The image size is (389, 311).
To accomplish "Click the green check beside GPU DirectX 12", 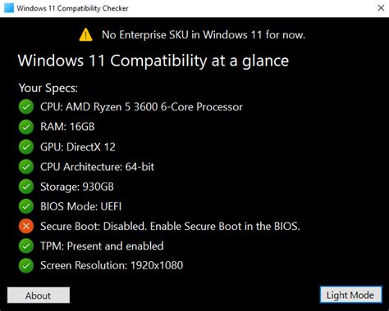I will (26, 146).
